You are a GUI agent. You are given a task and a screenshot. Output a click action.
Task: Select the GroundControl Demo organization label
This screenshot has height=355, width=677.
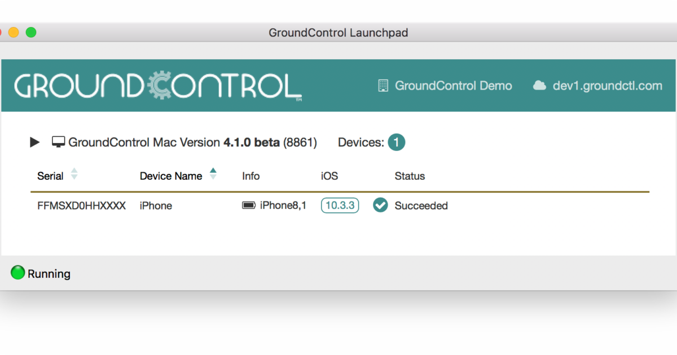click(x=454, y=85)
